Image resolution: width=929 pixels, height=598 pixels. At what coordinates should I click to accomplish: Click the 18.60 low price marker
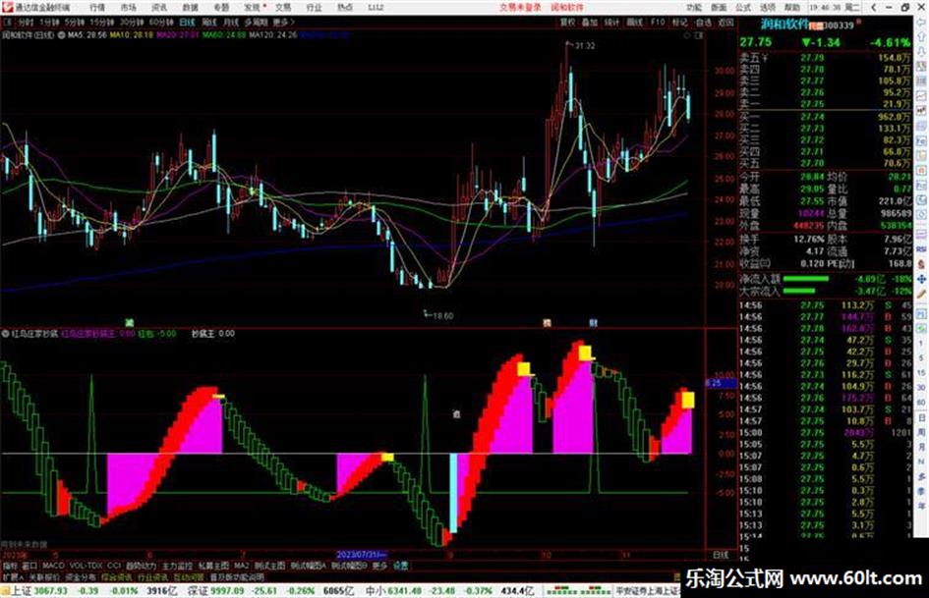pos(442,315)
